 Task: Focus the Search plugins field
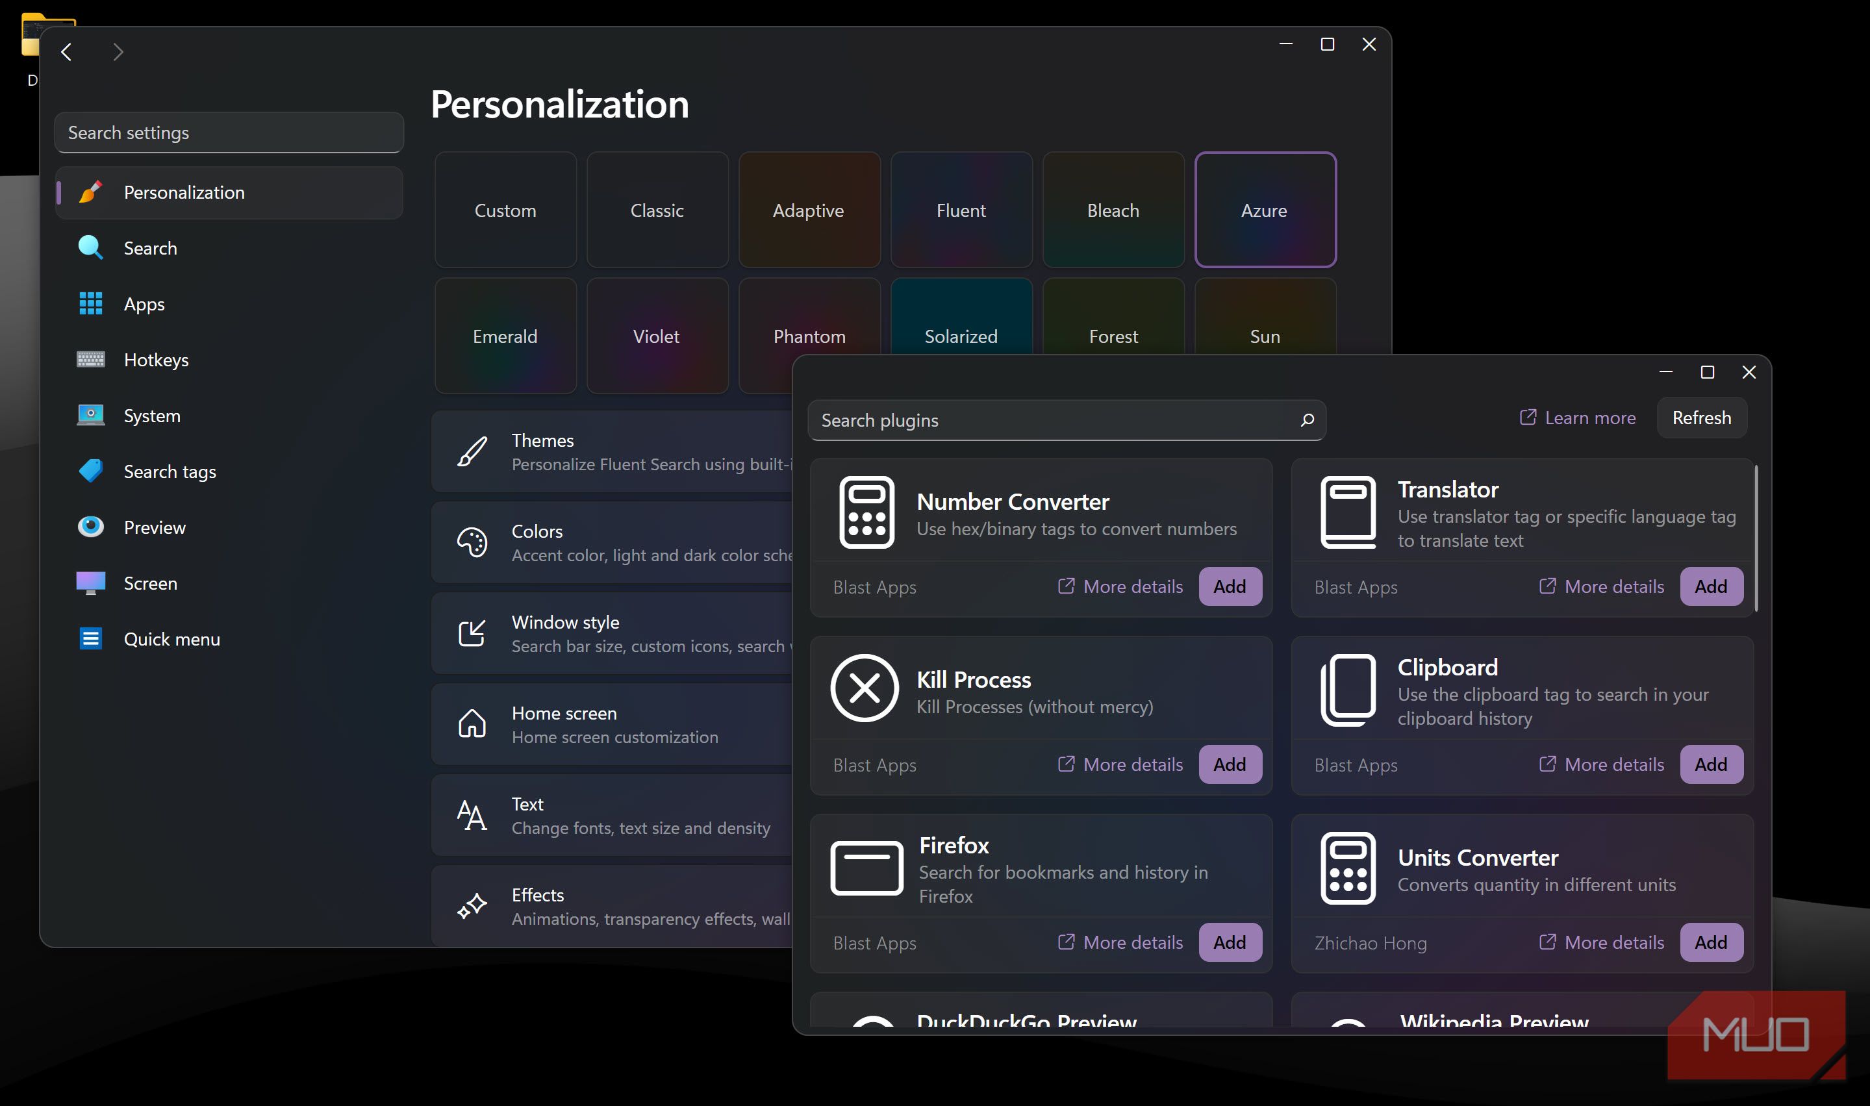tap(1067, 420)
